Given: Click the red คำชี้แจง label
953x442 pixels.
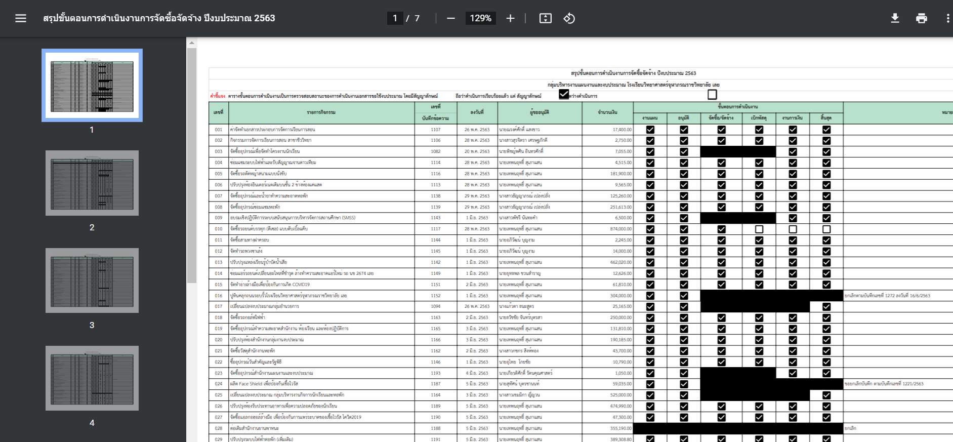Looking at the screenshot, I should 218,96.
